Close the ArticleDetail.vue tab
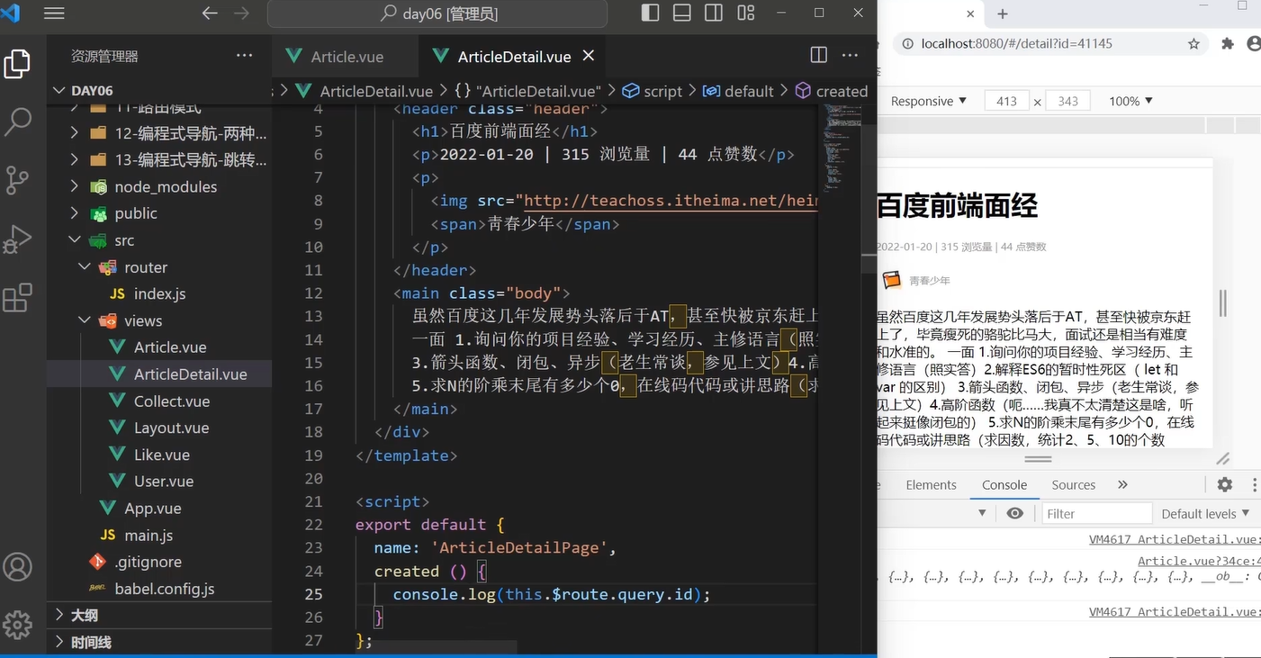The width and height of the screenshot is (1261, 658). [x=589, y=56]
